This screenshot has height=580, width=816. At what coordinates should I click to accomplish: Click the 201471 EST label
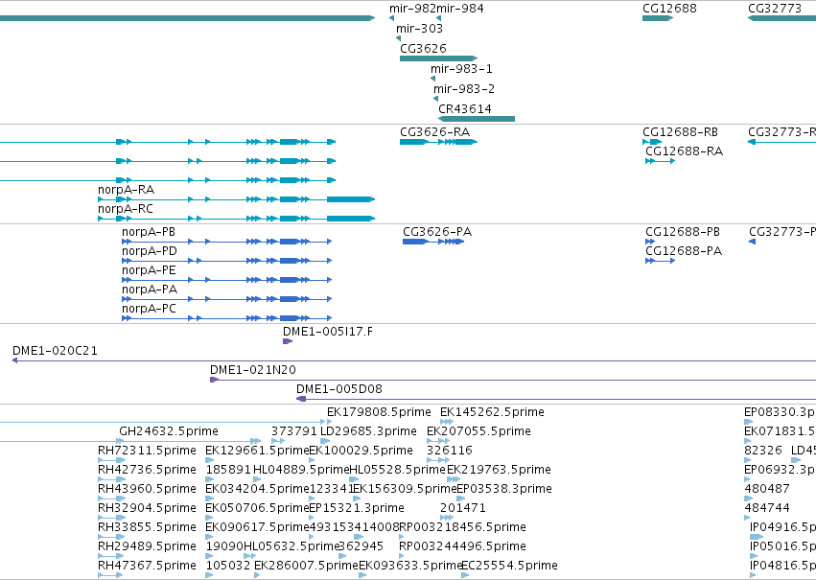[462, 509]
